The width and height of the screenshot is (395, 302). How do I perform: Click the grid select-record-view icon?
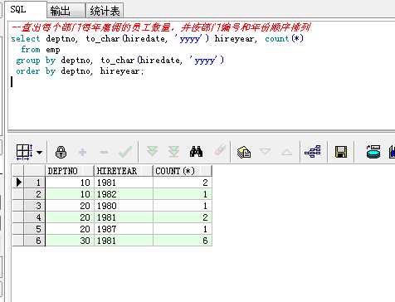tap(24, 152)
